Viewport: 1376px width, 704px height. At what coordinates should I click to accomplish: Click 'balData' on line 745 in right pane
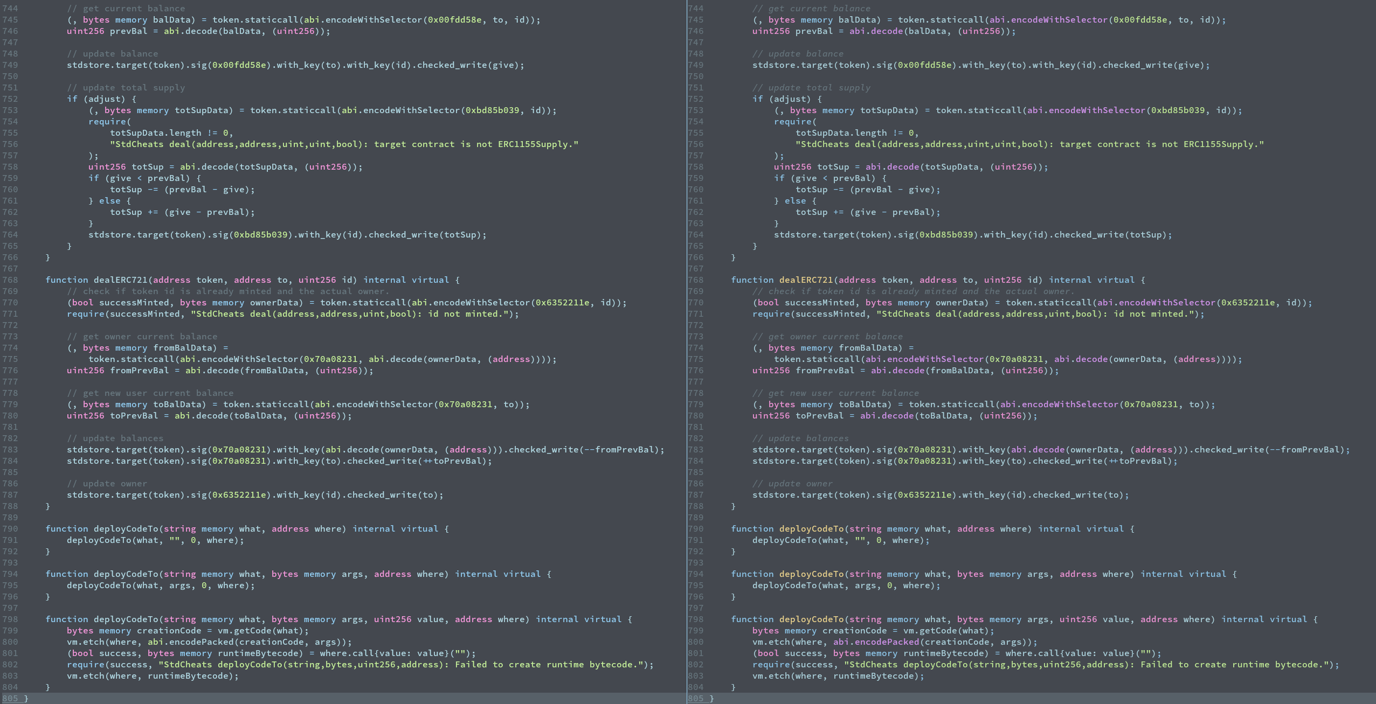pos(858,20)
